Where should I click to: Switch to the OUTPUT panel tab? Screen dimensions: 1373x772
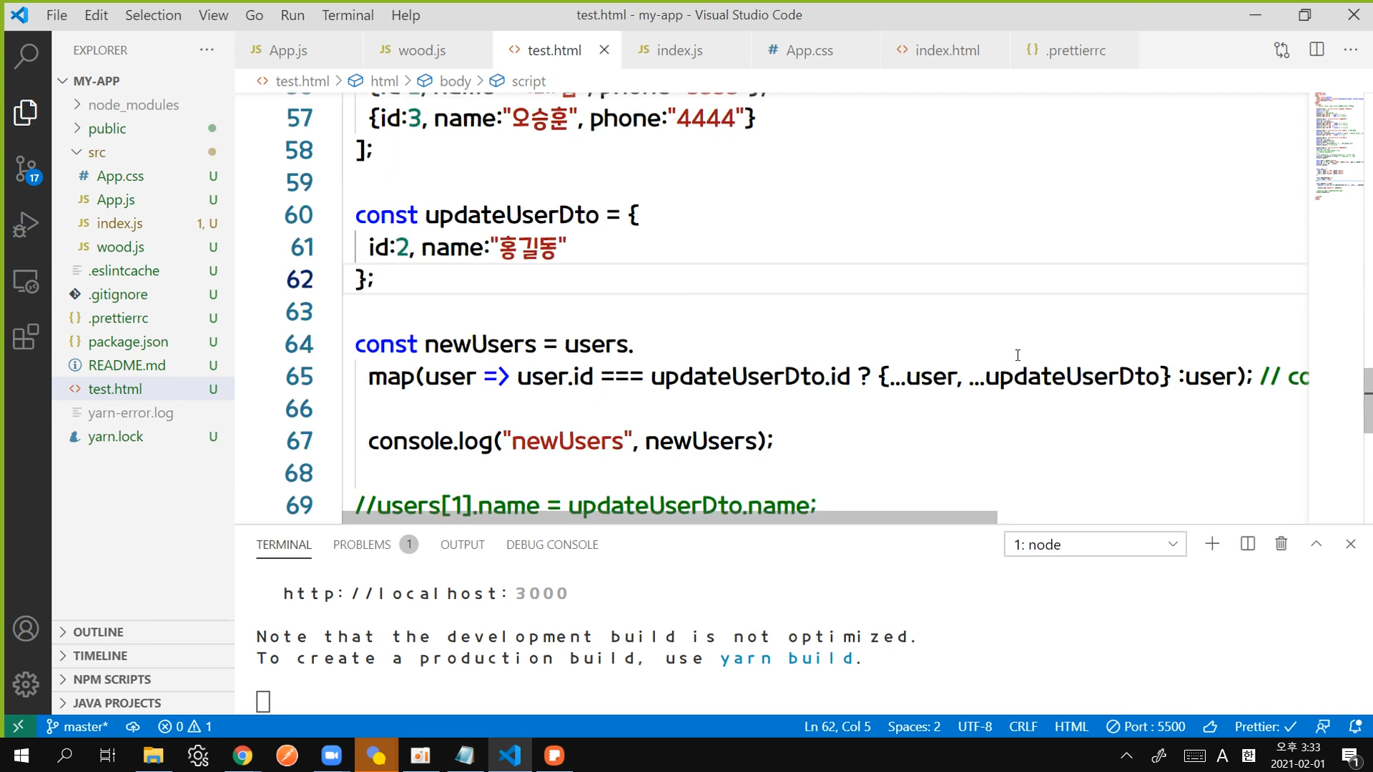point(463,545)
